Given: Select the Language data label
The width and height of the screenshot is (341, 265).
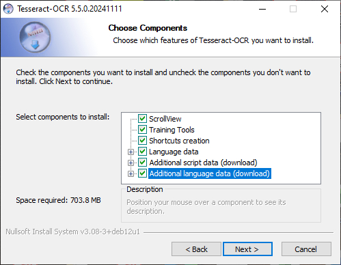Looking at the screenshot, I should pyautogui.click(x=174, y=152).
